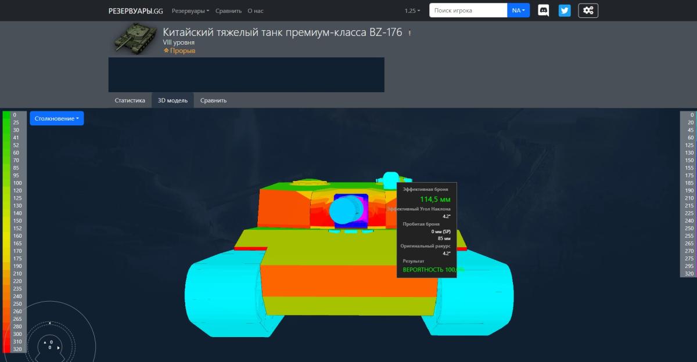Click the 275 entry in the right legend

point(688,258)
